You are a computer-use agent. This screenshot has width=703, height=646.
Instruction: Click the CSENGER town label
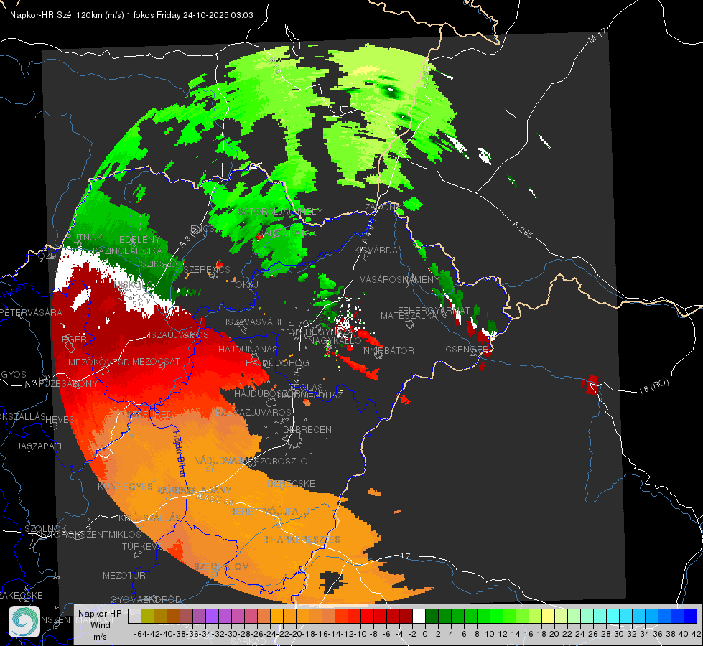pyautogui.click(x=467, y=349)
